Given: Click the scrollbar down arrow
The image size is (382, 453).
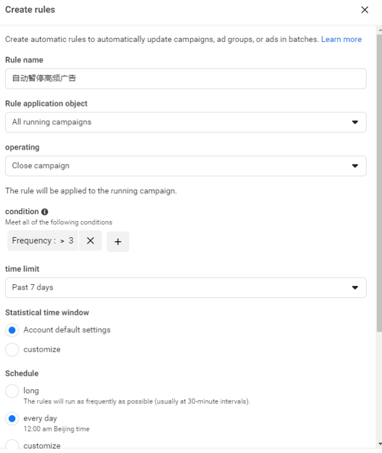Looking at the screenshot, I should pos(379,444).
